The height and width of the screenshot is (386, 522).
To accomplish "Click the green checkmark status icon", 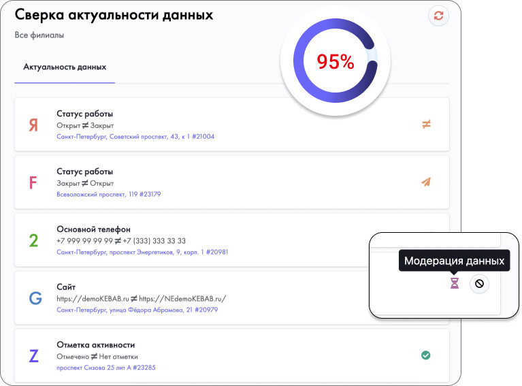I will point(426,355).
